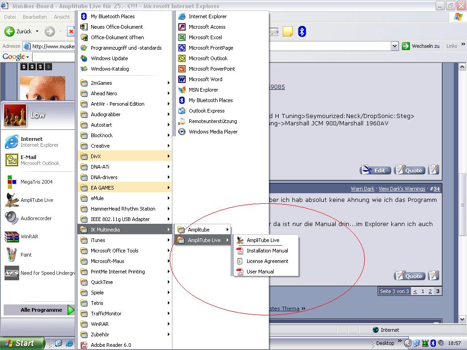The height and width of the screenshot is (350, 467).
Task: Open the Datei menu
Action: (x=10, y=17)
